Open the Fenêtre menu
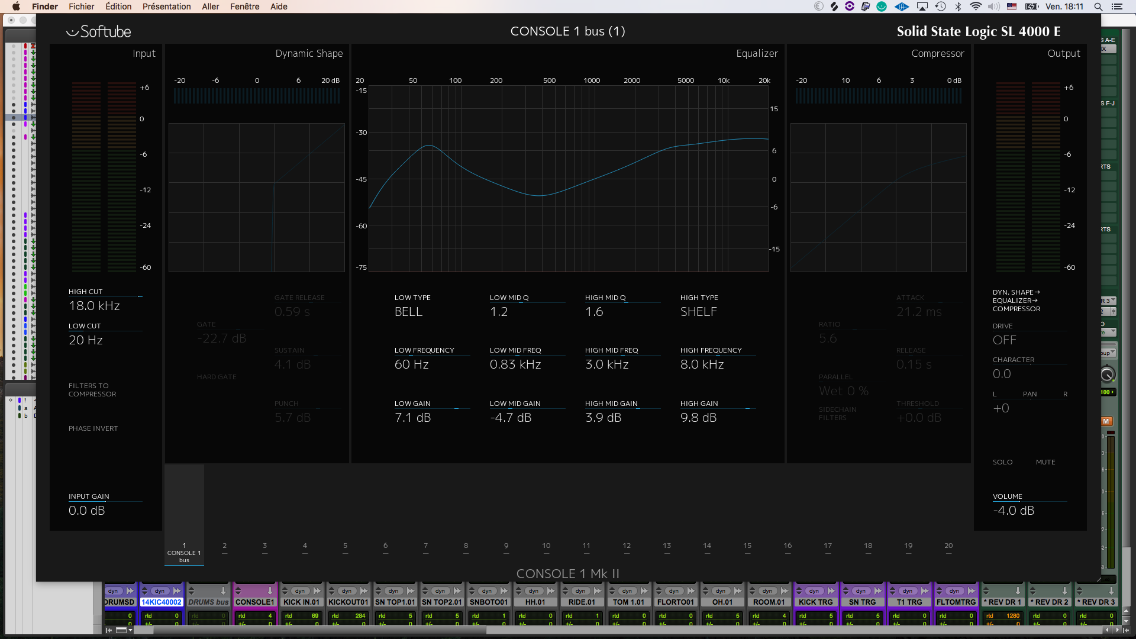The height and width of the screenshot is (639, 1136). [244, 7]
